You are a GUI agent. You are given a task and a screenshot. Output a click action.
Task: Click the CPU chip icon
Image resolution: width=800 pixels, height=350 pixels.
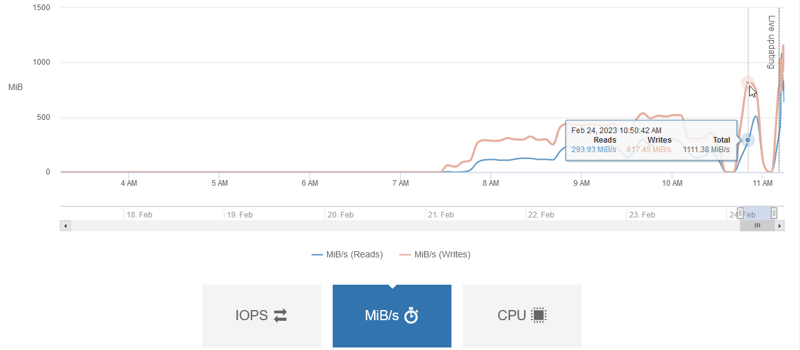click(538, 315)
